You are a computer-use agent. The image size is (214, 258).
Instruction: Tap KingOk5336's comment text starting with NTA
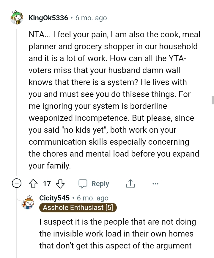[114, 100]
